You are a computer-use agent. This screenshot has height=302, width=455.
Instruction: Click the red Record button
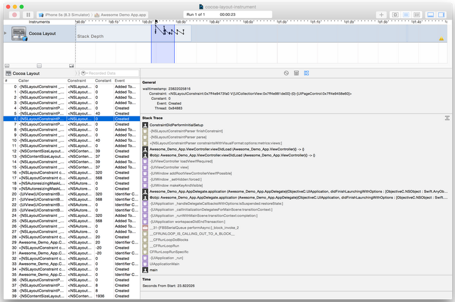14,14
